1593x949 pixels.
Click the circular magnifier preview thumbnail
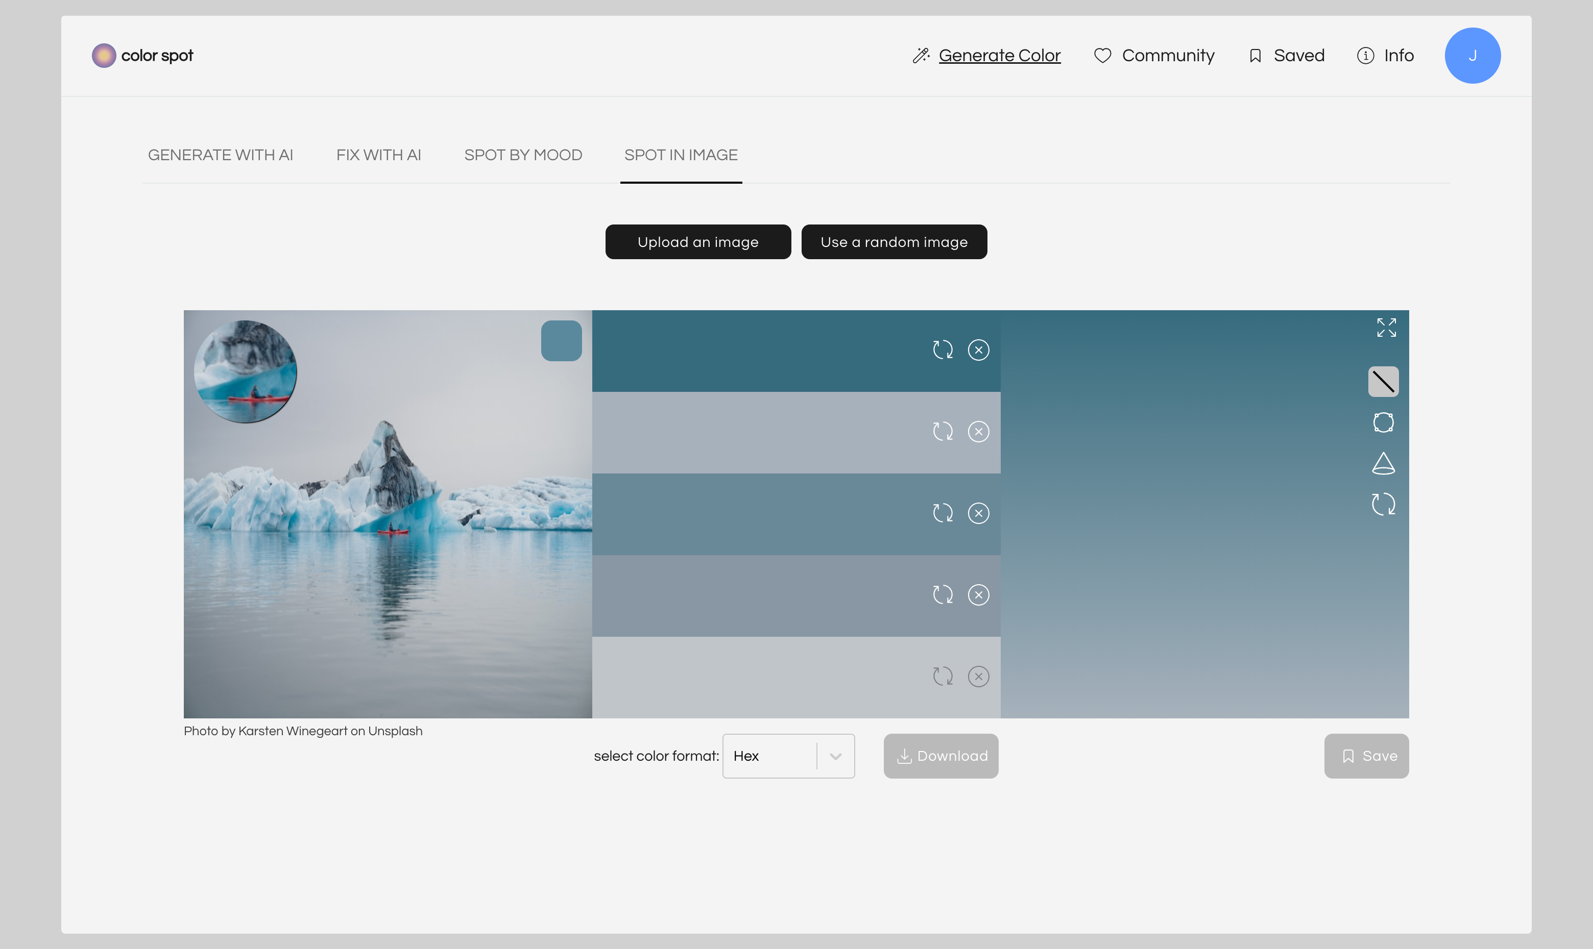click(245, 371)
